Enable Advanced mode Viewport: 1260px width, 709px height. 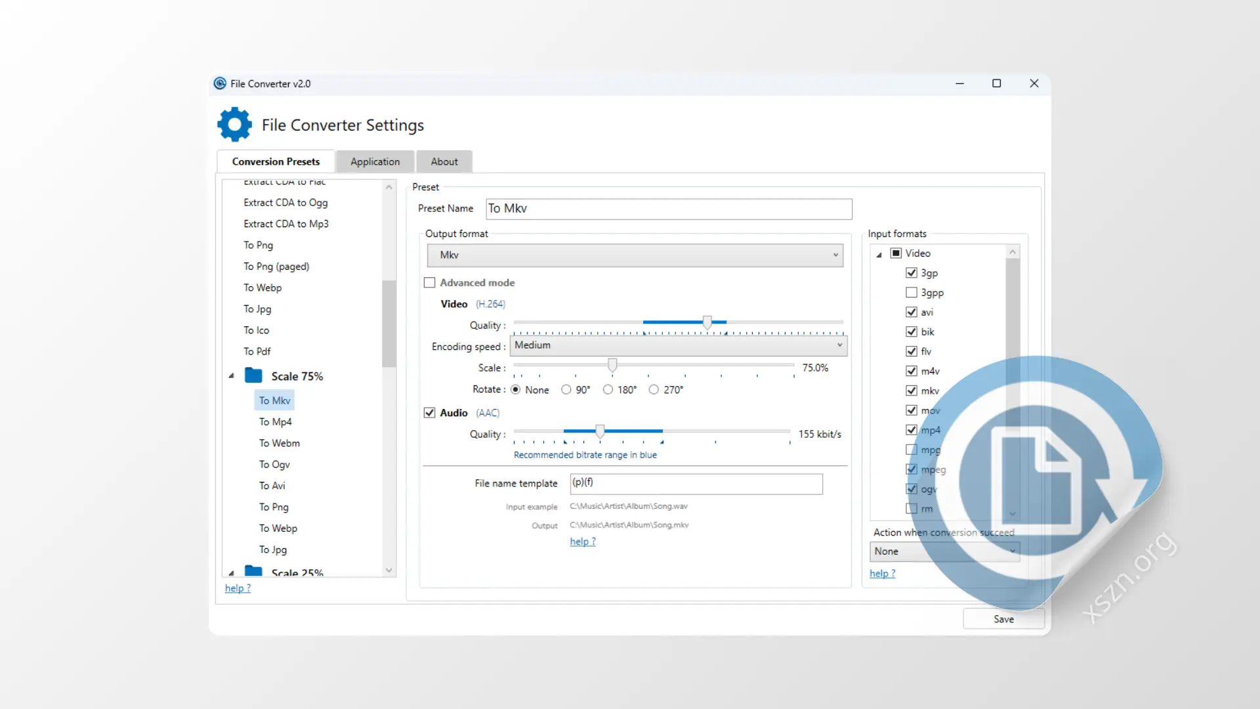(430, 282)
